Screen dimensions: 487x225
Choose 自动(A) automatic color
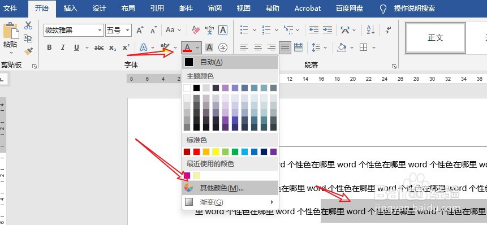tap(230, 62)
